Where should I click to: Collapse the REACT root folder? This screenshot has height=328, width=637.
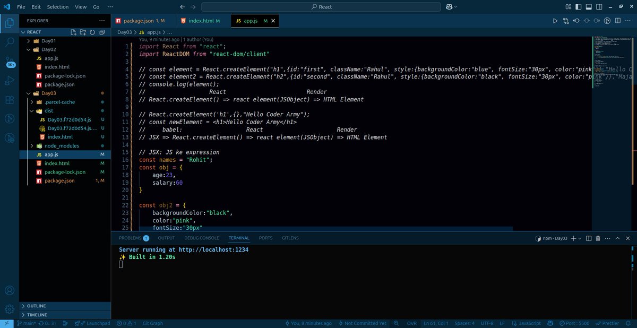(23, 32)
